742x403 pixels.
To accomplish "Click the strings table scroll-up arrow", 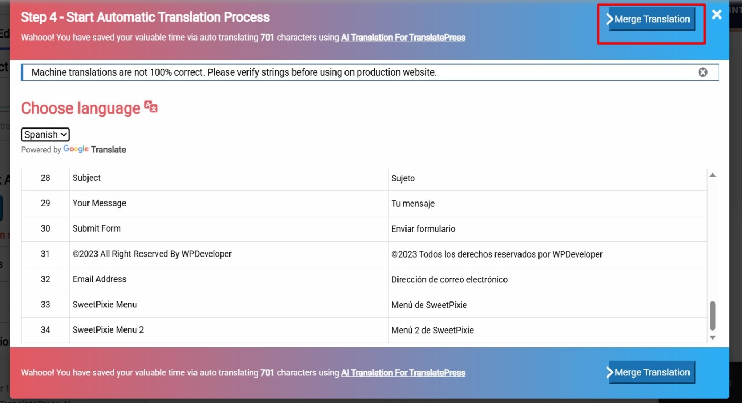I will coord(712,175).
